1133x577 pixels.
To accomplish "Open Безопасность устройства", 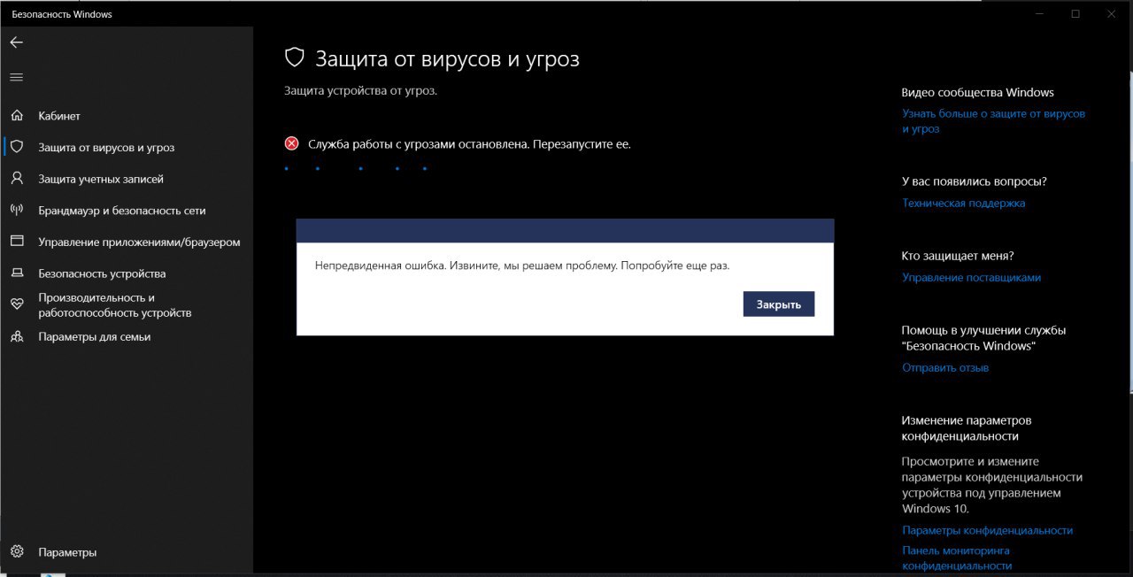I will pos(102,273).
